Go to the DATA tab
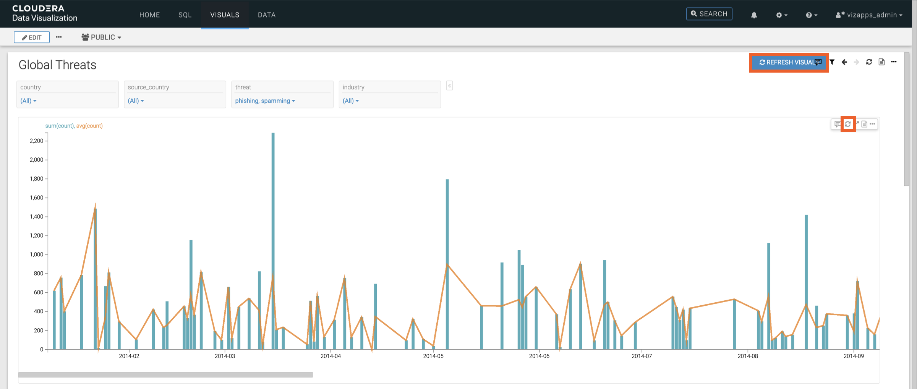 [267, 15]
